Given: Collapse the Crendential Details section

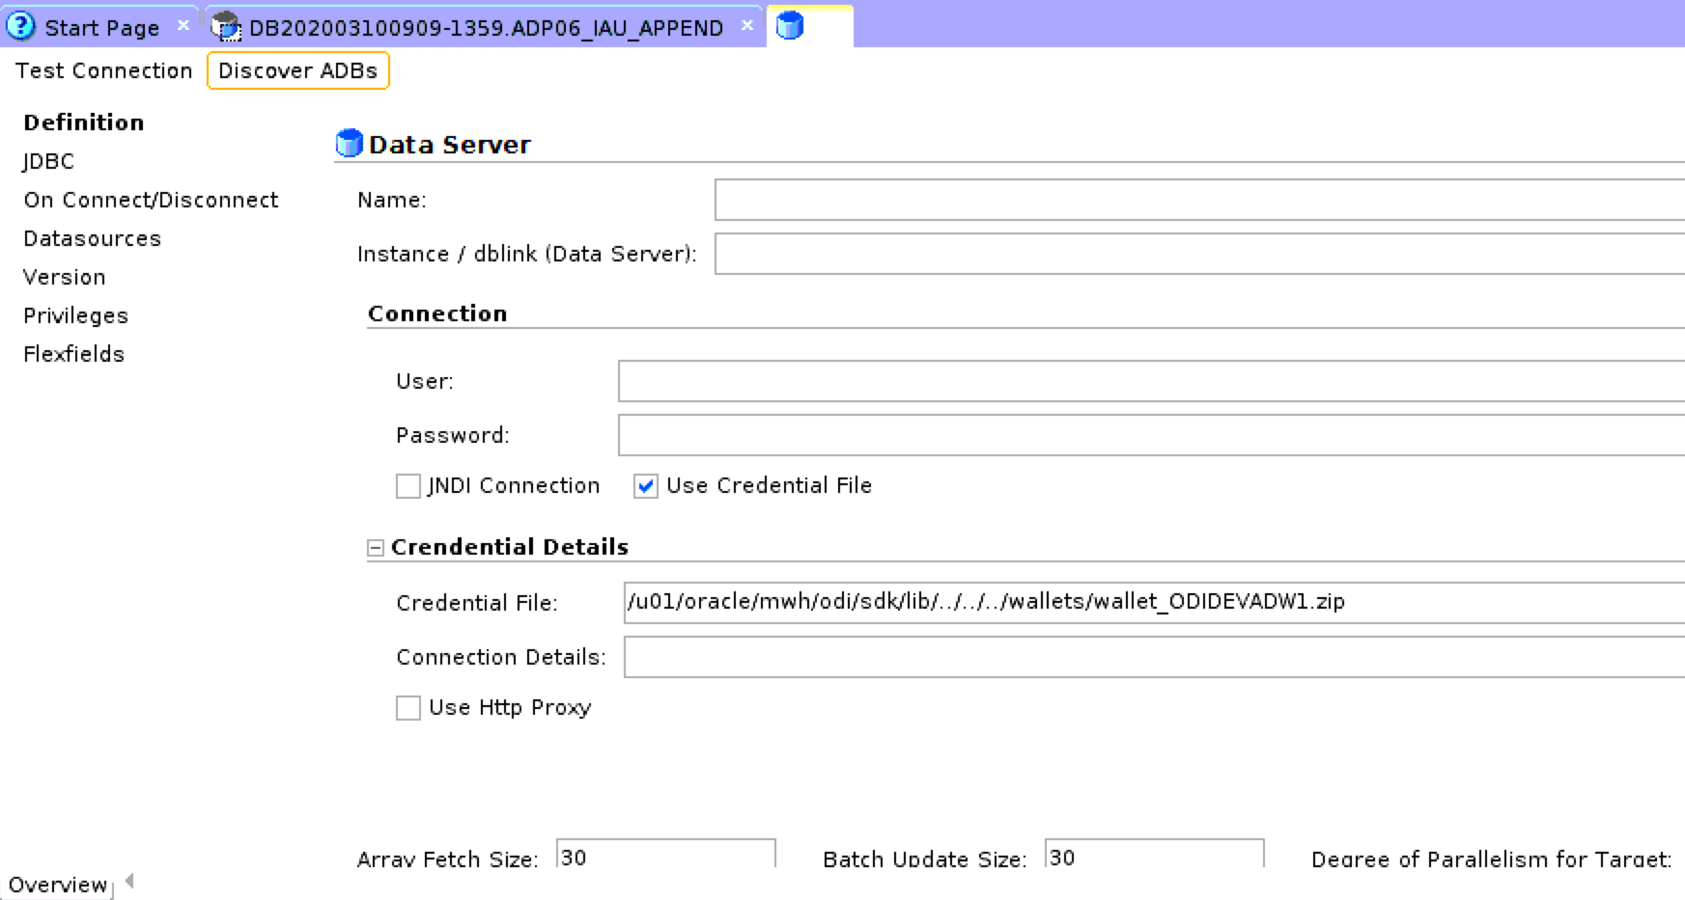Looking at the screenshot, I should [x=376, y=548].
